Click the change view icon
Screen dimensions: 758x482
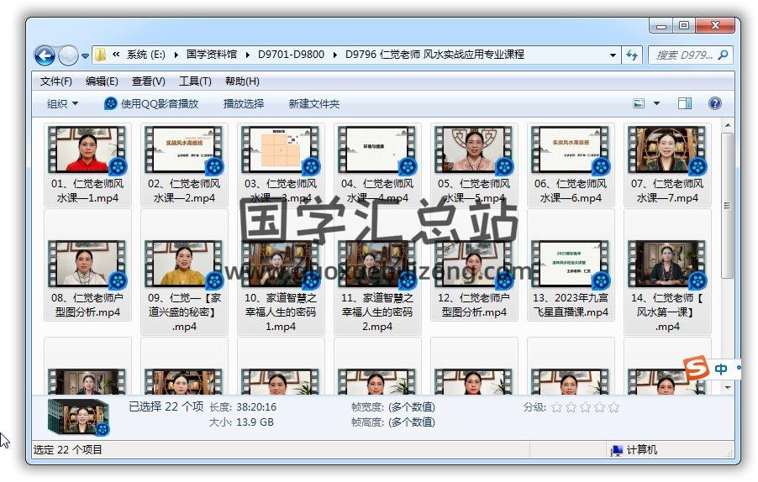[640, 103]
